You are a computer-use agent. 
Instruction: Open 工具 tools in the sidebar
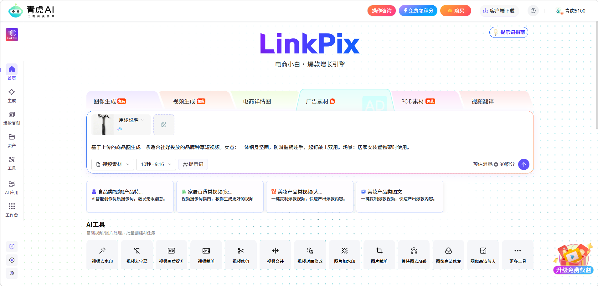tap(12, 163)
